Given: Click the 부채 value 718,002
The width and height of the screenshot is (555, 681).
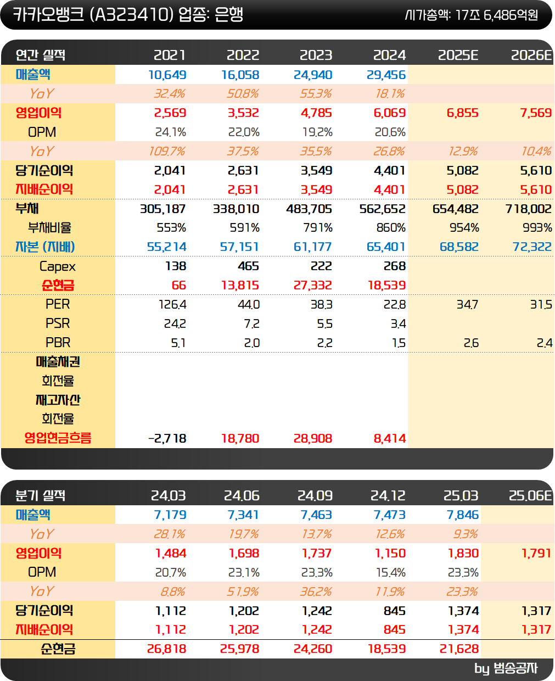Looking at the screenshot, I should click(529, 209).
